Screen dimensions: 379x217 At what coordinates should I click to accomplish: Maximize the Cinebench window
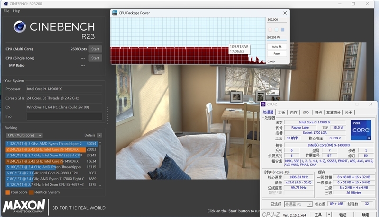click(x=353, y=4)
